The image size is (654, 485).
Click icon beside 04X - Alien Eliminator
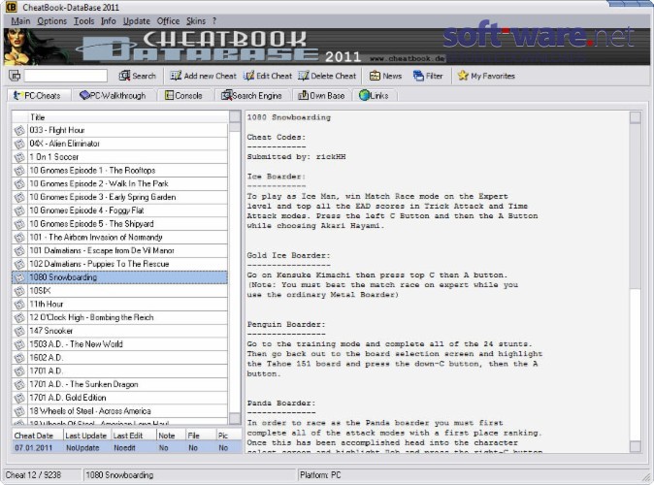(x=19, y=144)
